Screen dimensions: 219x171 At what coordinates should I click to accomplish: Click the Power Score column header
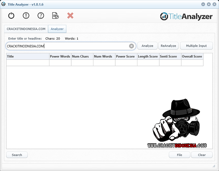point(126,56)
